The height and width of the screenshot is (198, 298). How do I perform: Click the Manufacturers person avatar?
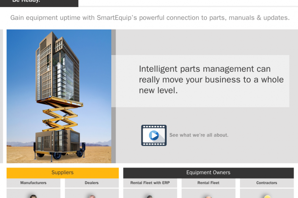[x=33, y=196]
